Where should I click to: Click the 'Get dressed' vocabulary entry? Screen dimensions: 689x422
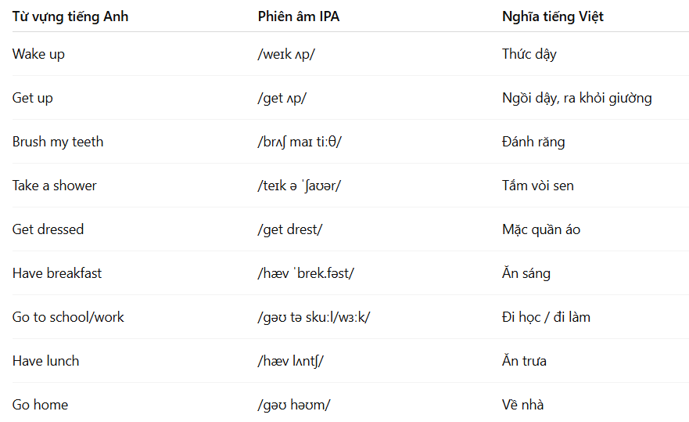pos(48,229)
